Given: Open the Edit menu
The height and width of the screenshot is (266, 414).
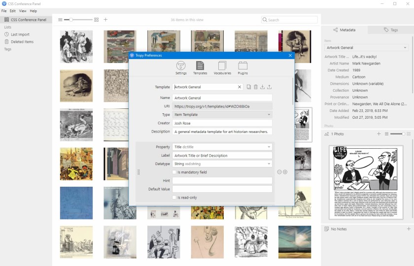Looking at the screenshot, I should click(x=13, y=11).
